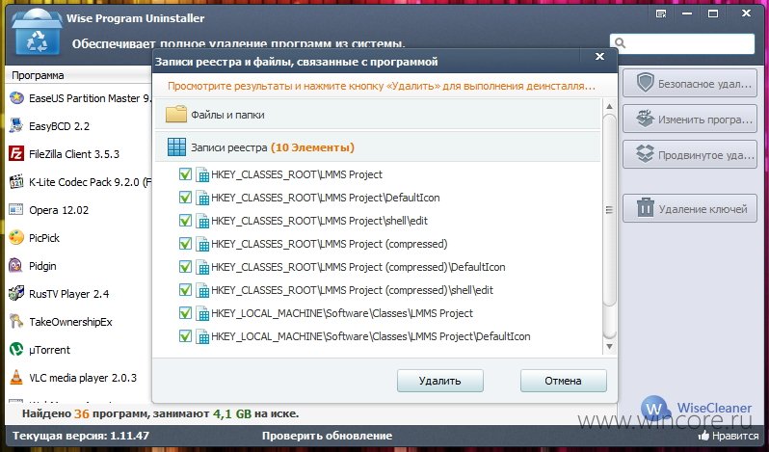Screen dimensions: 769x452
Task: Toggle HKEY_LOCAL_MACHINE Classes\LMMS Project\DefaultIcon checkbox
Action: coord(185,335)
